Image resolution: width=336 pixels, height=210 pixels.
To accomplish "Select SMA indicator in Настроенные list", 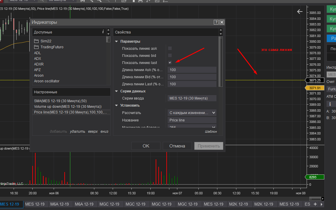I will (60, 101).
